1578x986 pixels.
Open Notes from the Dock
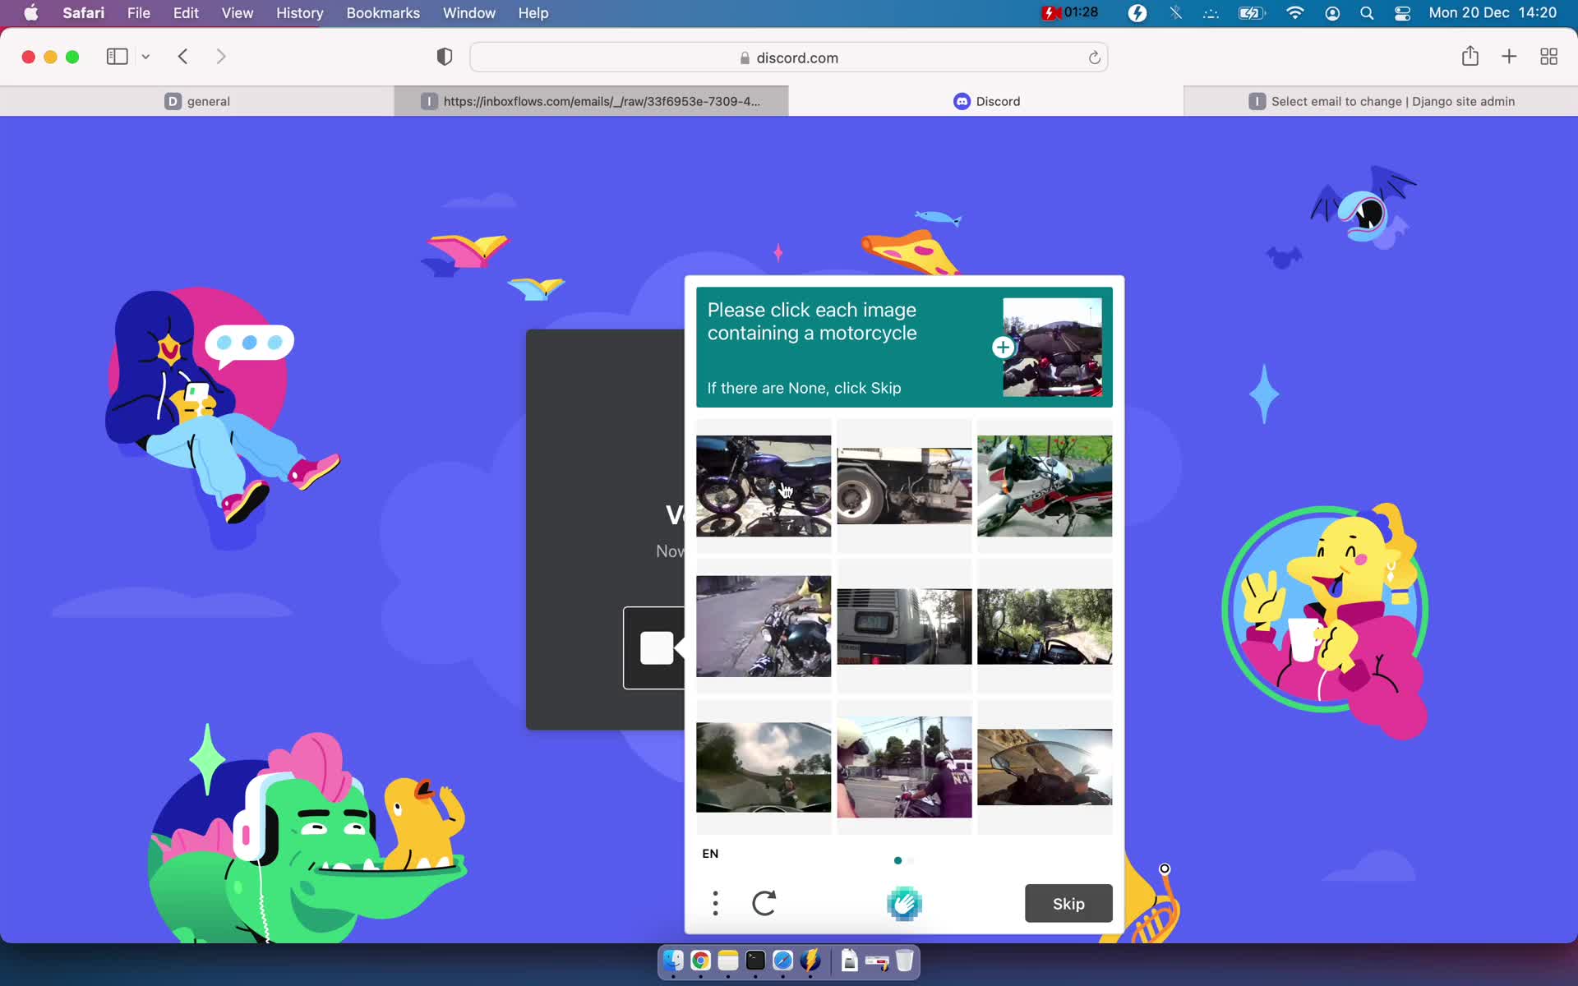point(728,961)
